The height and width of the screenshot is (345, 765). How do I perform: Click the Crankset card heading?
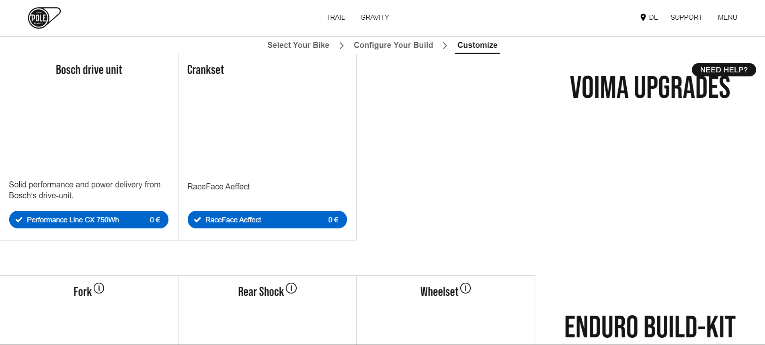pos(205,70)
